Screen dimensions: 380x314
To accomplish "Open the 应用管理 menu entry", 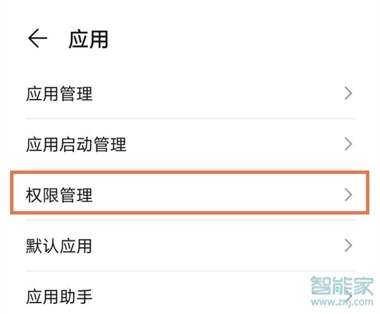I will click(x=60, y=95).
